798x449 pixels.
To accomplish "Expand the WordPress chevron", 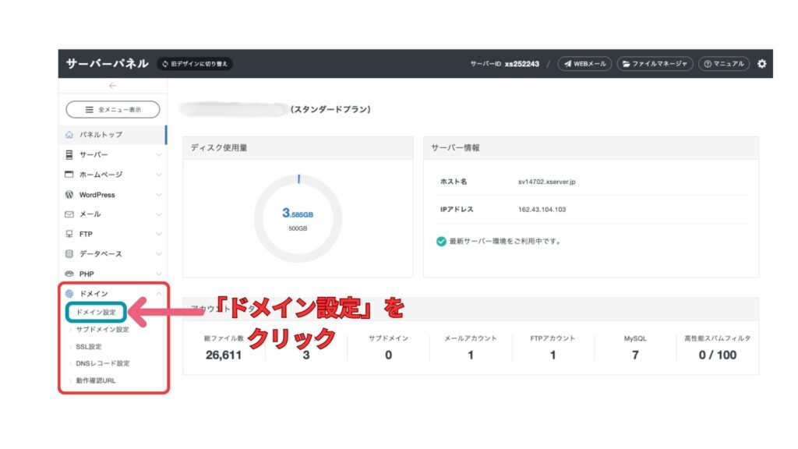I will click(159, 194).
